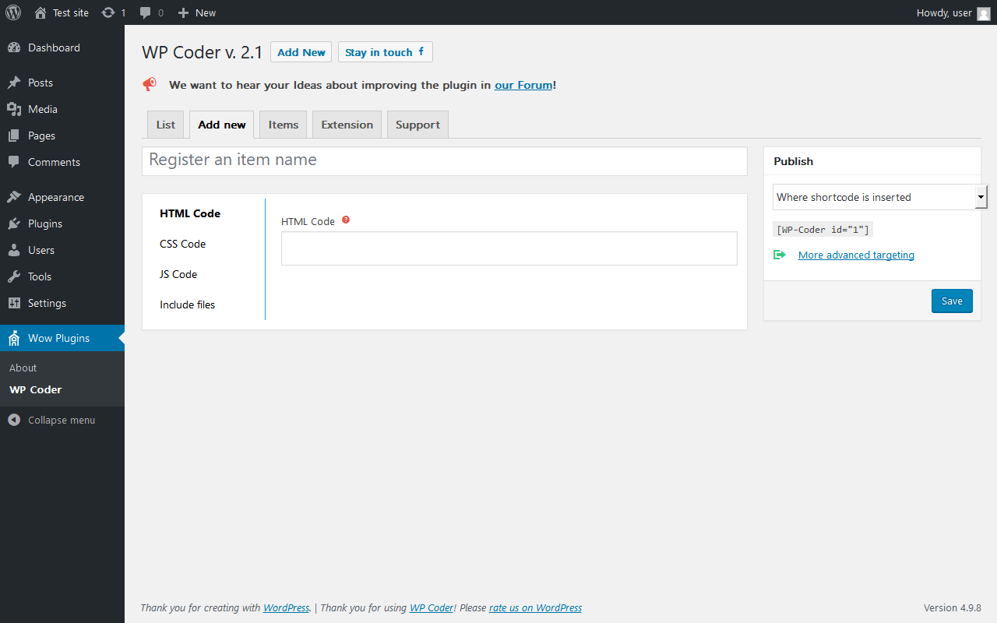
Task: Switch to the Extension tab
Action: tap(347, 125)
